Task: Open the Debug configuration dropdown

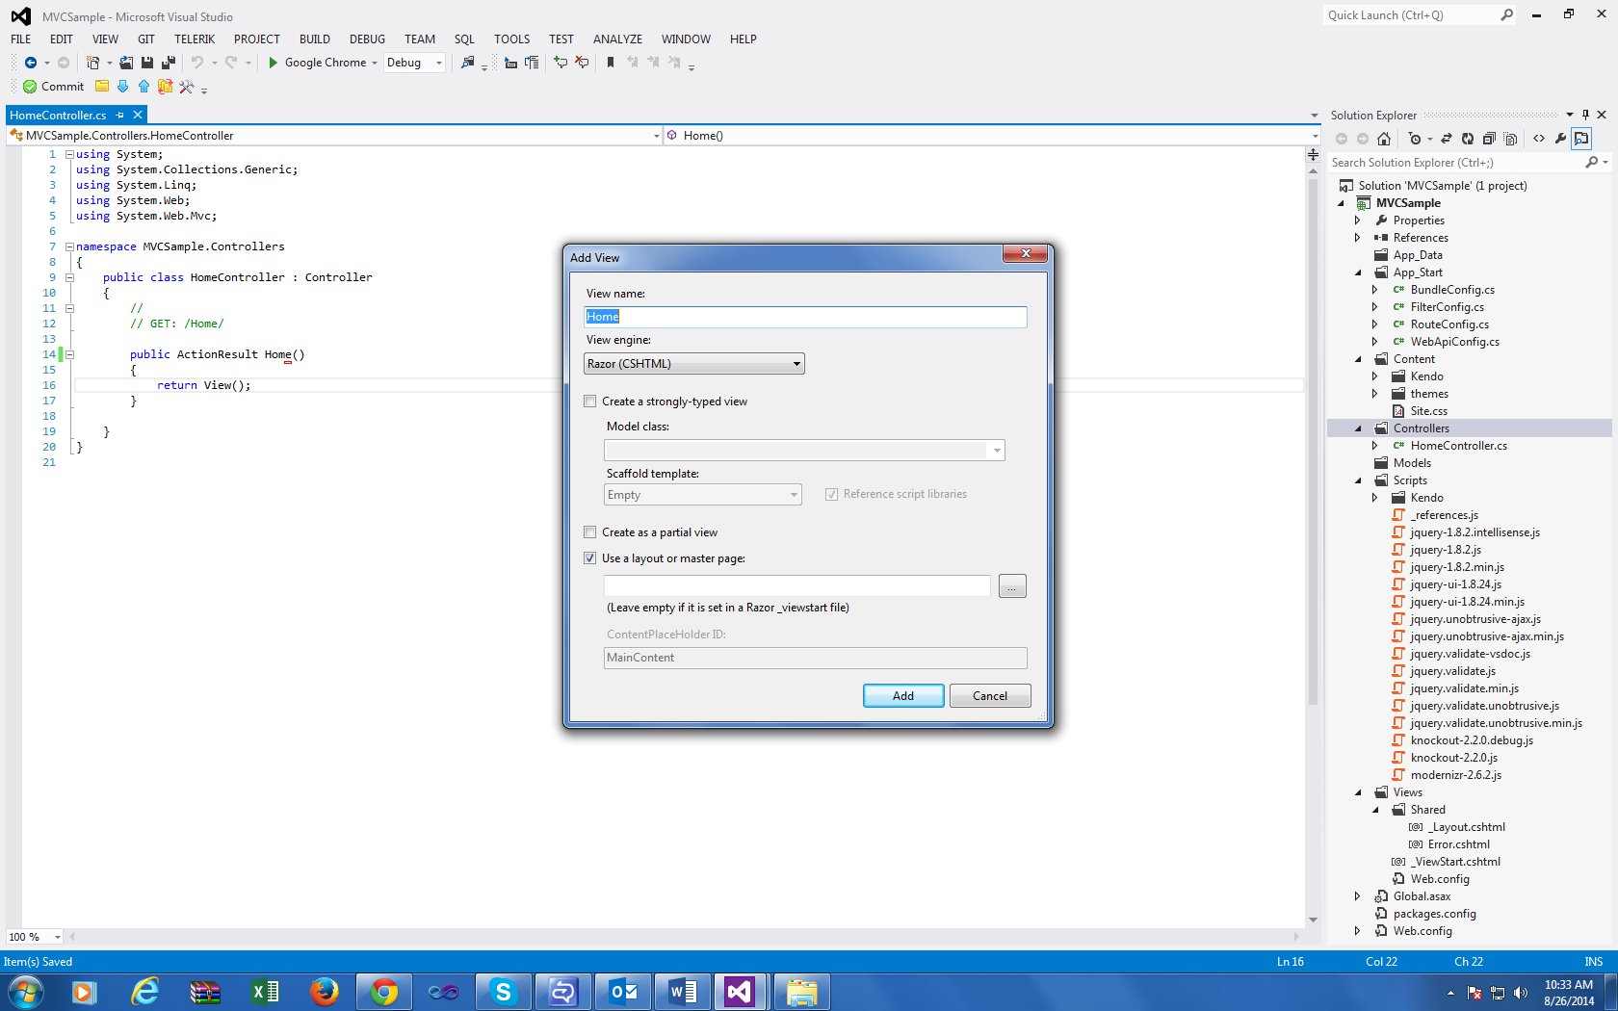Action: point(415,63)
